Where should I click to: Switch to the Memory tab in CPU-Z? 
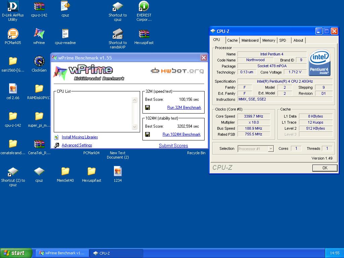268,40
